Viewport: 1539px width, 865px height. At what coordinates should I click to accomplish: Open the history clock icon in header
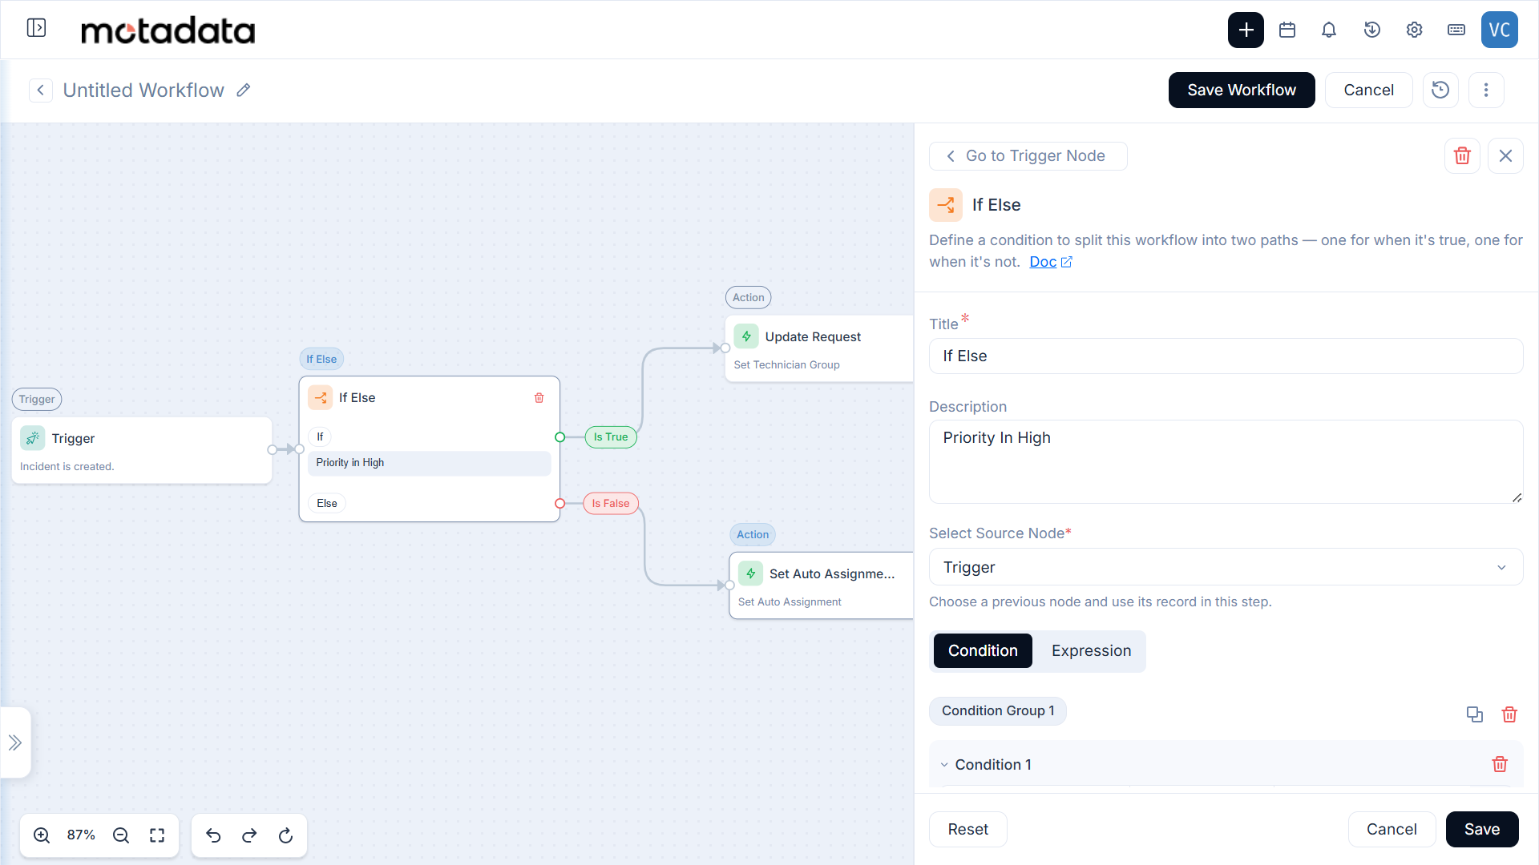coord(1372,30)
